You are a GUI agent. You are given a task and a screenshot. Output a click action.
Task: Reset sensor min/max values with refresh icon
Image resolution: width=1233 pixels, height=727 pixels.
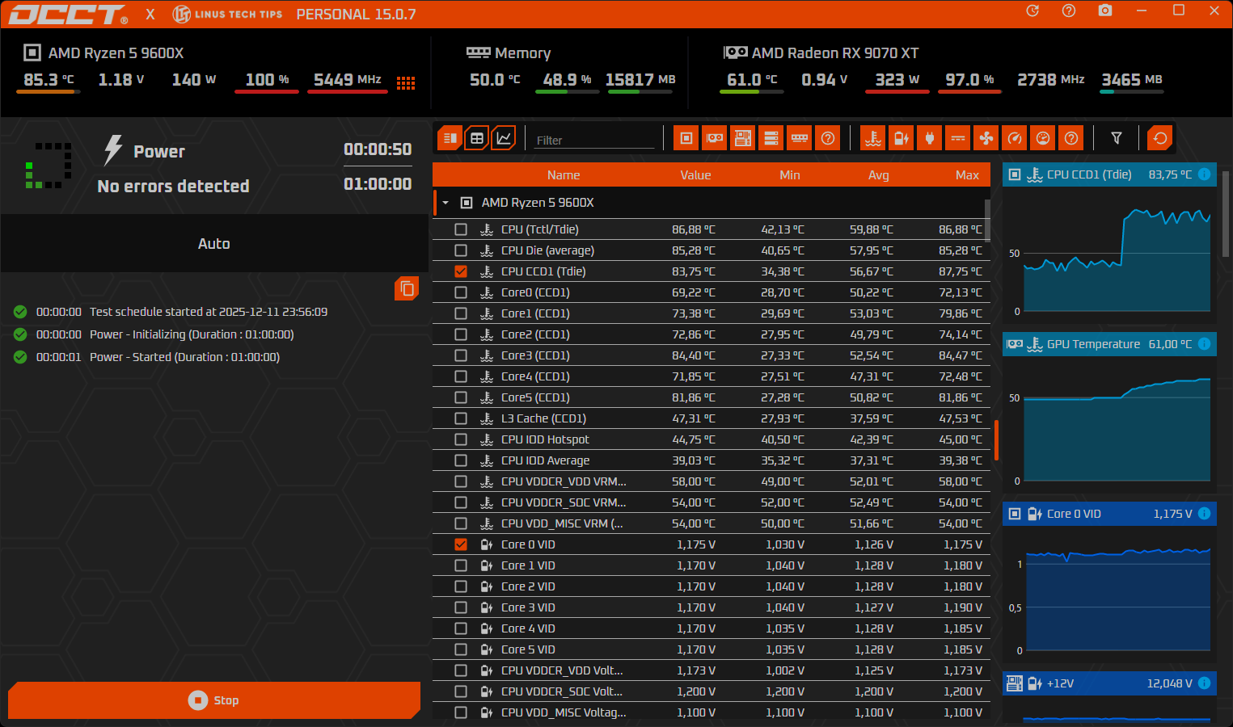pyautogui.click(x=1160, y=138)
